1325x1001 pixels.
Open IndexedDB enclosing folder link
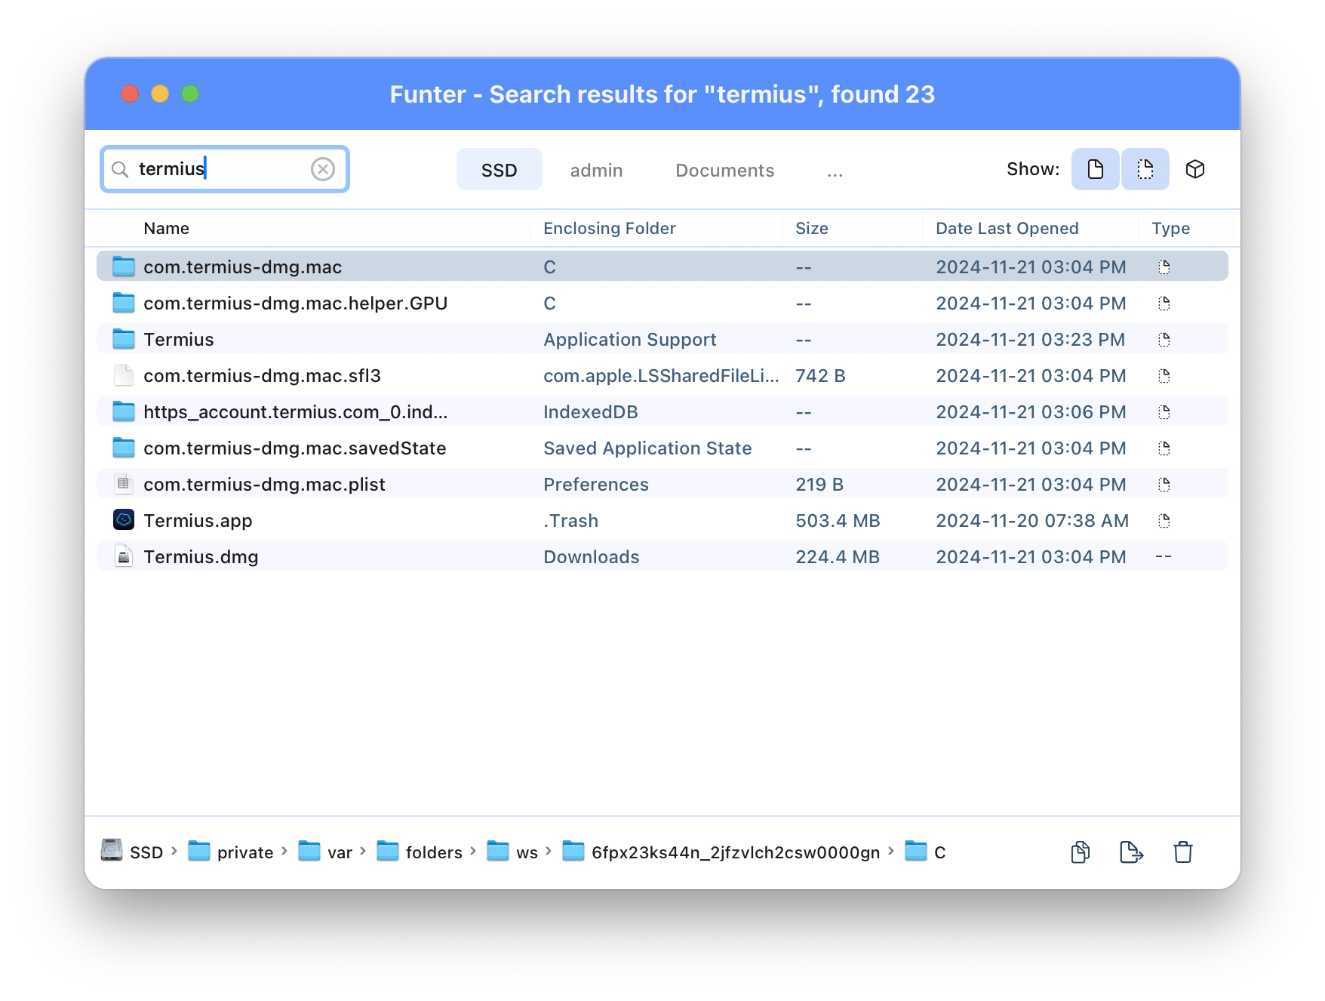click(591, 412)
